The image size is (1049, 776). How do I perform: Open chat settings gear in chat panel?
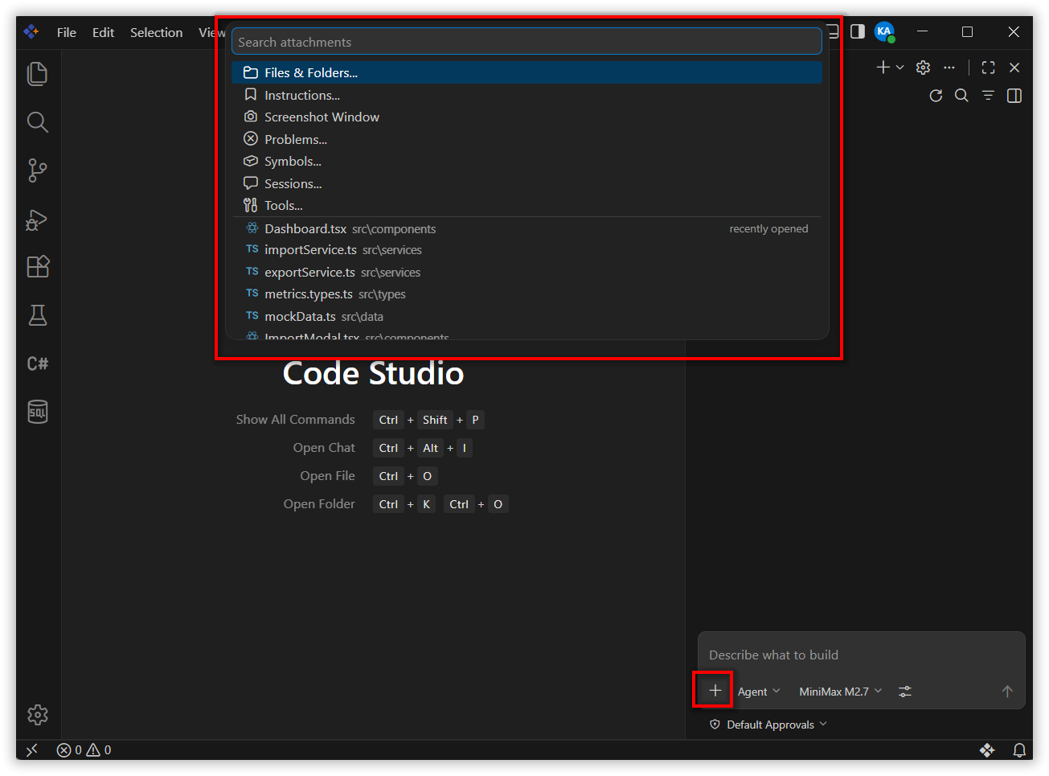click(x=923, y=68)
